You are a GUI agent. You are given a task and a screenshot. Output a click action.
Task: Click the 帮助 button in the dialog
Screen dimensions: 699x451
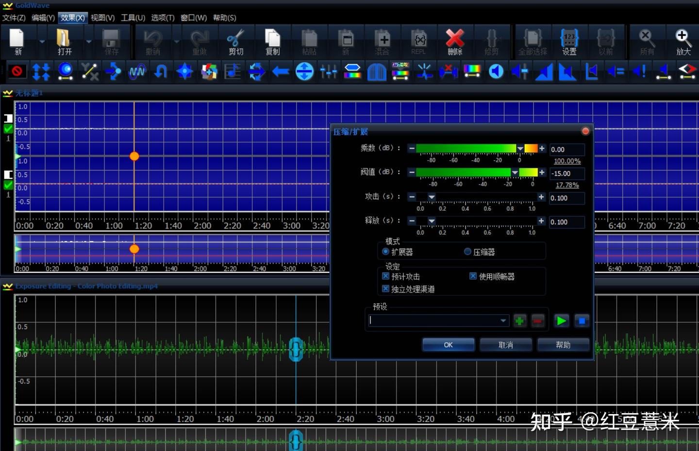563,345
